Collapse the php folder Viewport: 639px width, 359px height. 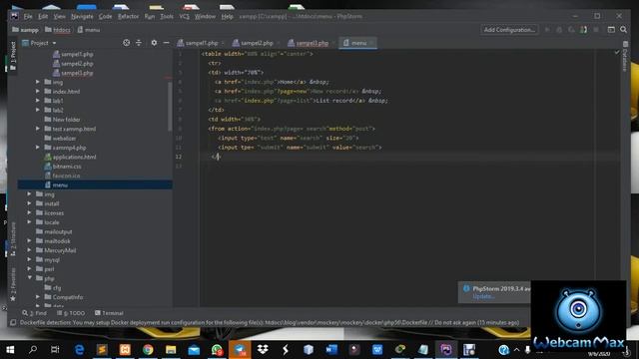pos(29,278)
